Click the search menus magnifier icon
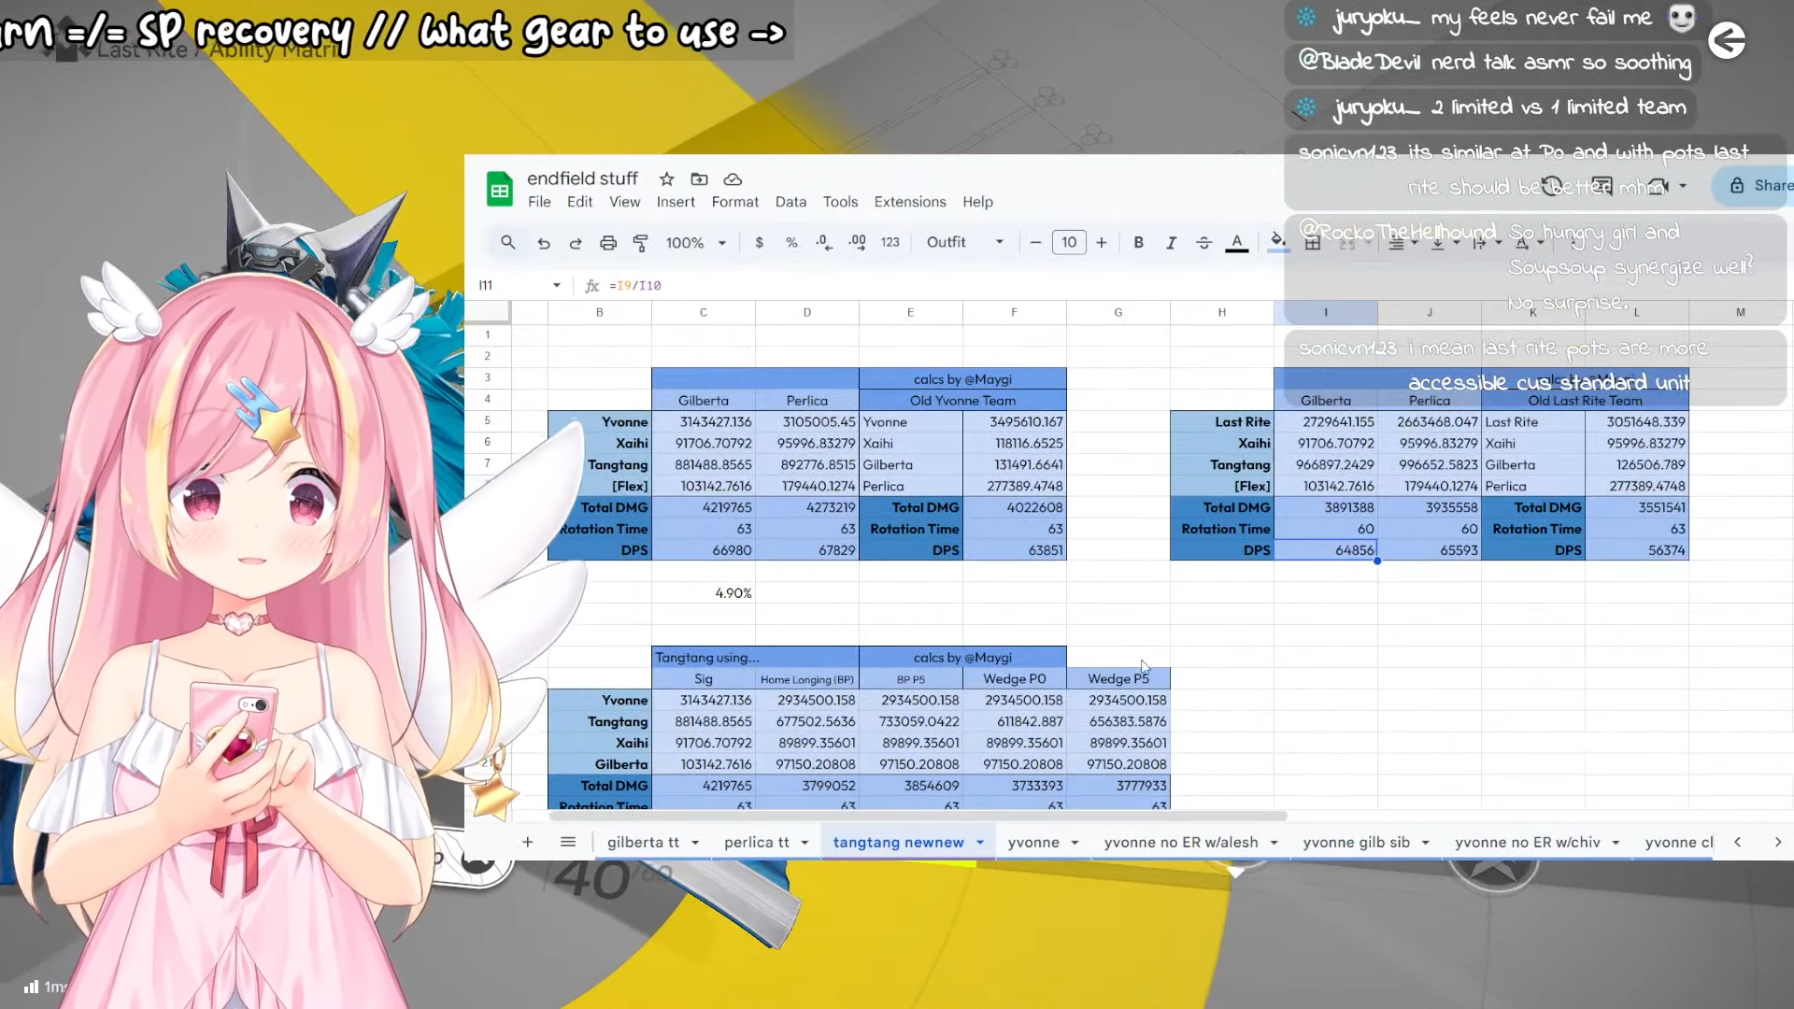1794x1009 pixels. [507, 242]
